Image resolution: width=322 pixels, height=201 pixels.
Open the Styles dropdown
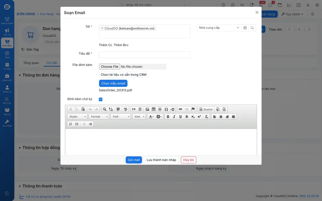pos(77,117)
